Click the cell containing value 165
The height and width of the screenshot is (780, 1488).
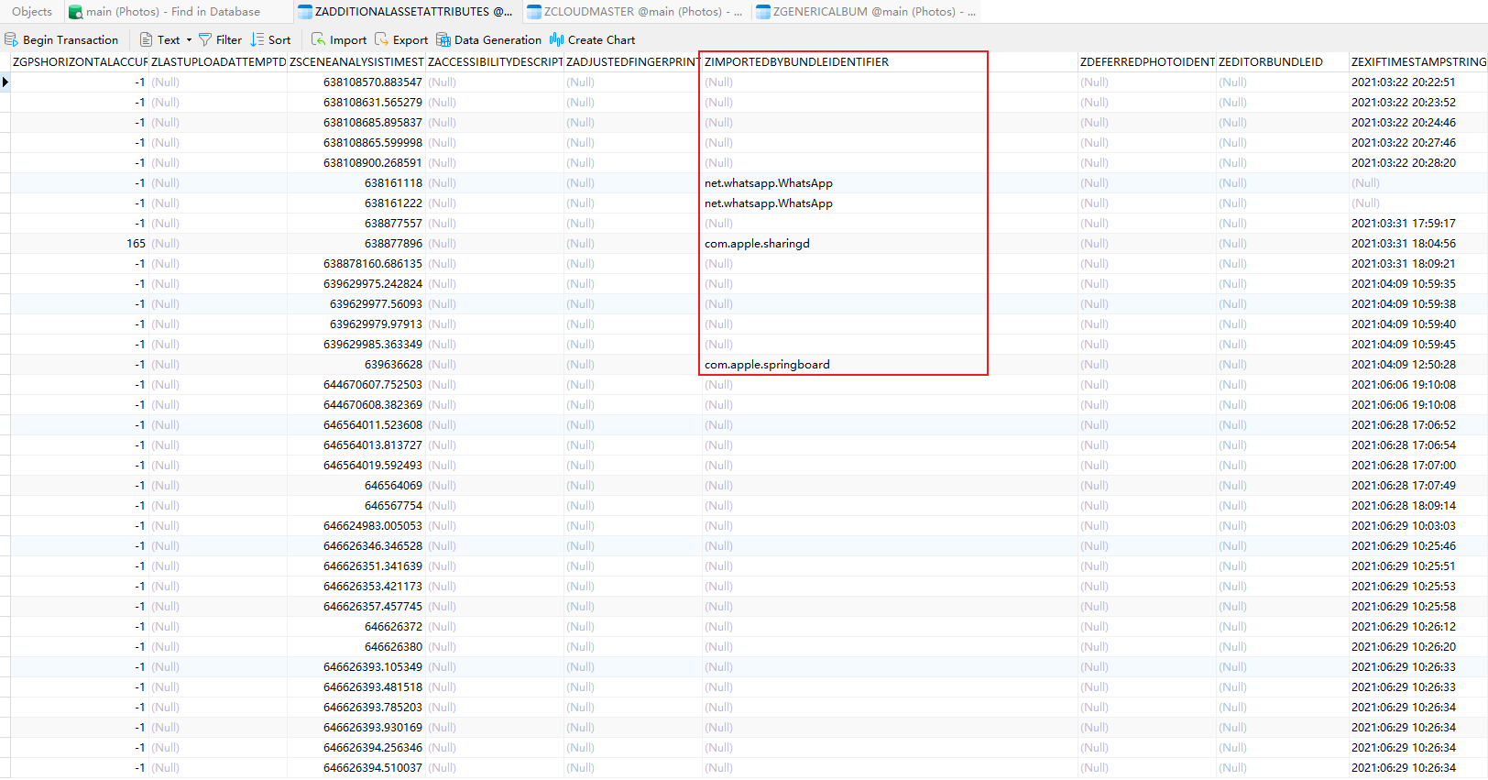(136, 244)
